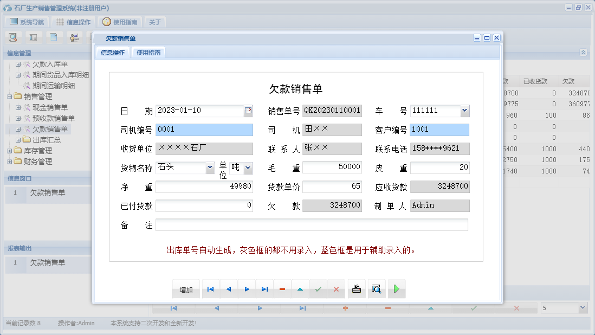Click the green run arrow on the dialog toolbar
Image resolution: width=595 pixels, height=335 pixels.
tap(396, 289)
